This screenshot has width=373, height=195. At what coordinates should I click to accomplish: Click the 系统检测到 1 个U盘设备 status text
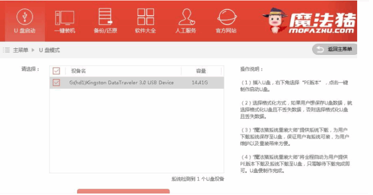(x=198, y=179)
